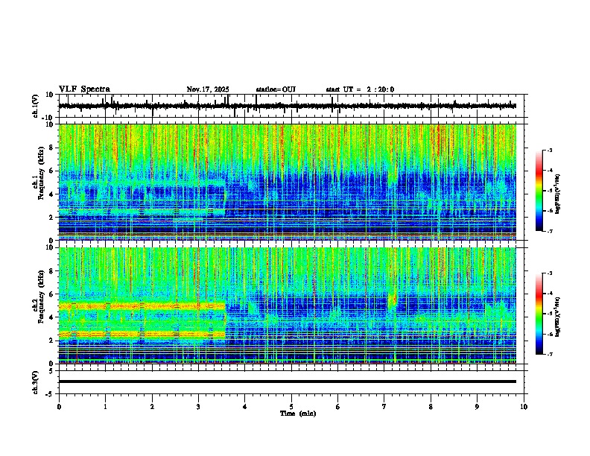The image size is (590, 456).
Task: Select the date text "Nov.17, 2025"
Action: [208, 89]
